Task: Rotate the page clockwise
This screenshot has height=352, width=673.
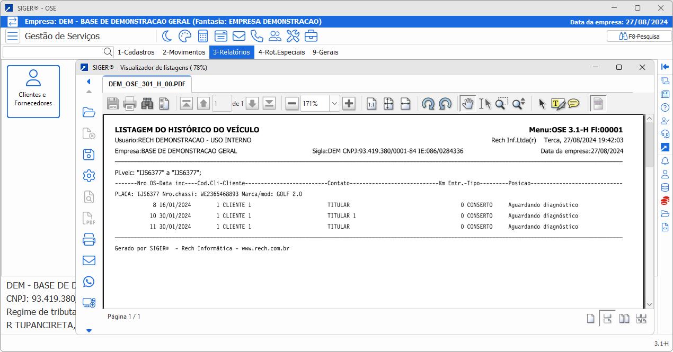Action: (428, 104)
